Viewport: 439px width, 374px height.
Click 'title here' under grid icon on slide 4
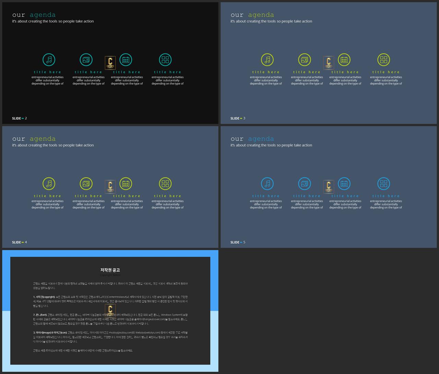[168, 196]
